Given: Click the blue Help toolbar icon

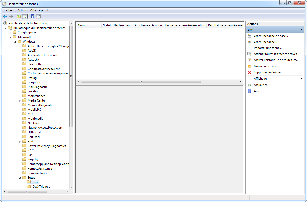Looking at the screenshot, I should 32,17.
